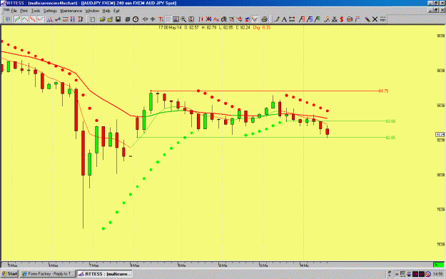Print the chart using printer icon

tap(265, 19)
